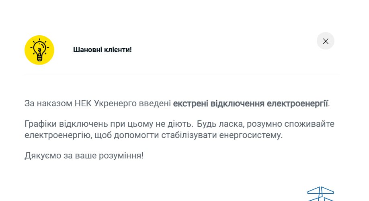Close the power outage notification popup

(x=326, y=41)
